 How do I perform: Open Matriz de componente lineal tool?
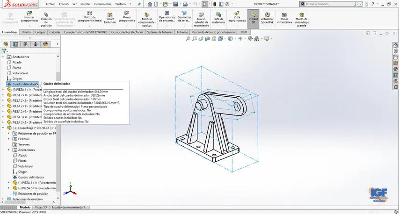point(89,17)
